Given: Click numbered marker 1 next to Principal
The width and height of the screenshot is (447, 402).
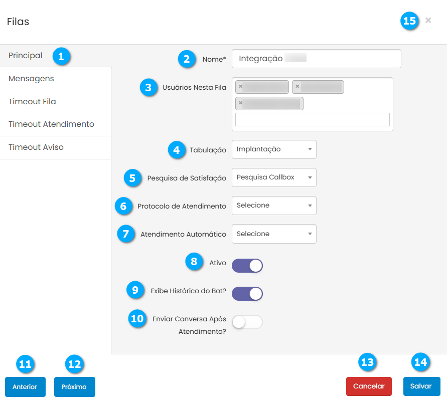Looking at the screenshot, I should click(61, 56).
